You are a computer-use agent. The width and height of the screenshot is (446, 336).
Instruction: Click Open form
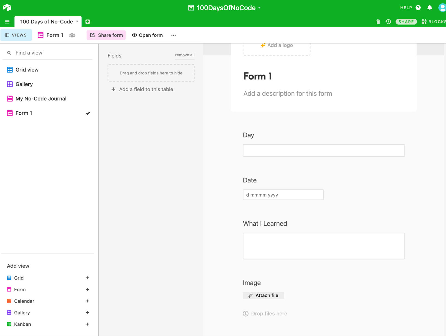pyautogui.click(x=147, y=35)
